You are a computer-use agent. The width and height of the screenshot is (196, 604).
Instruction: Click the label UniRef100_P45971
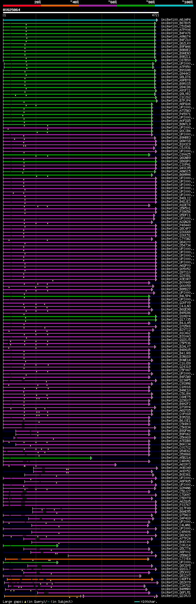(x=176, y=114)
